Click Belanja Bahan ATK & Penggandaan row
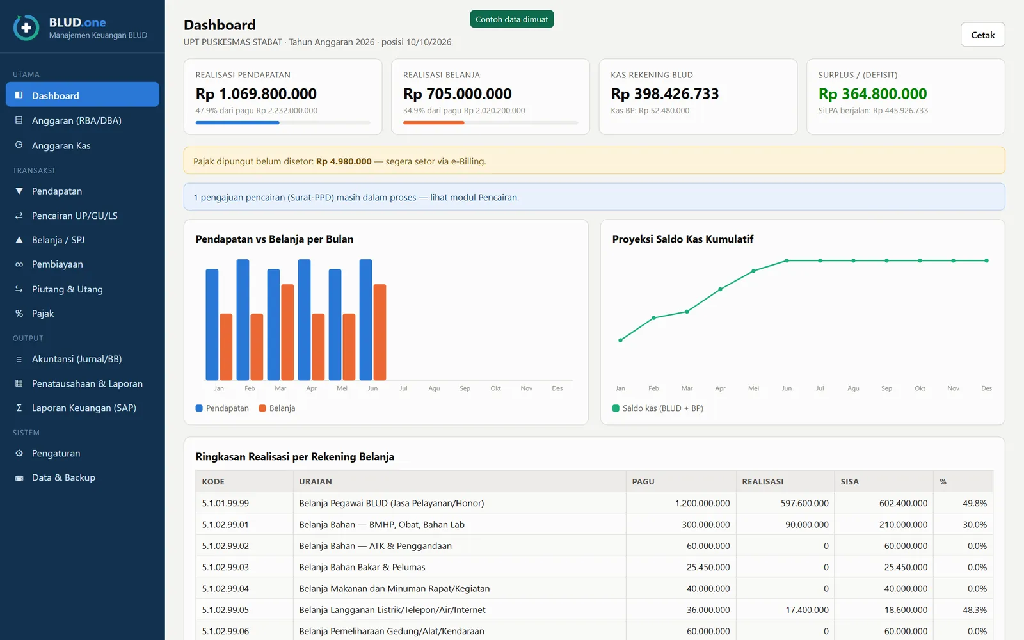Viewport: 1024px width, 640px height. (594, 546)
